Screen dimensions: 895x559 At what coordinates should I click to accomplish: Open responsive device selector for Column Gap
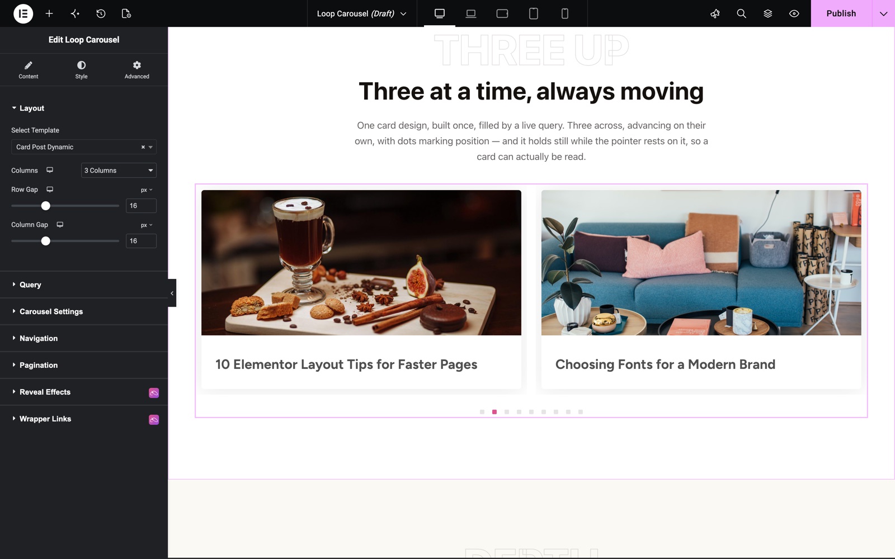tap(60, 224)
